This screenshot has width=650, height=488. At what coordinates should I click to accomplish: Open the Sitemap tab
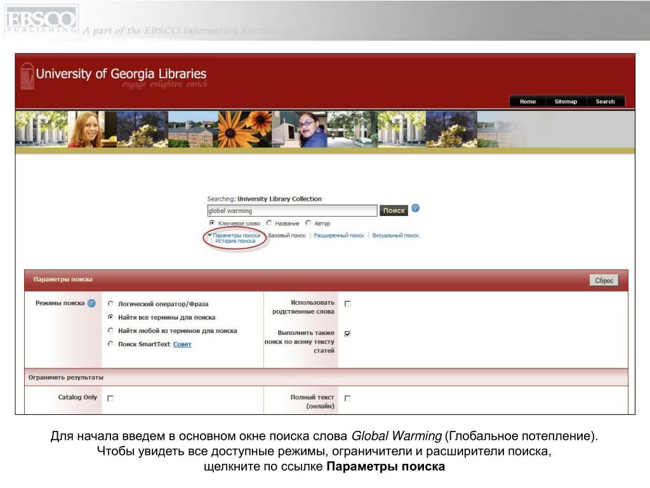coord(566,101)
